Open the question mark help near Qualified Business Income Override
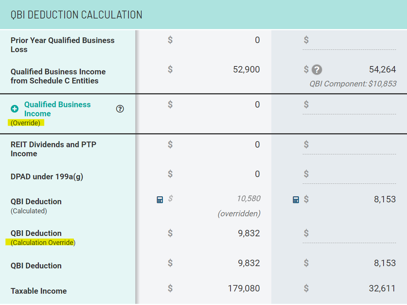407x305 pixels. click(120, 109)
